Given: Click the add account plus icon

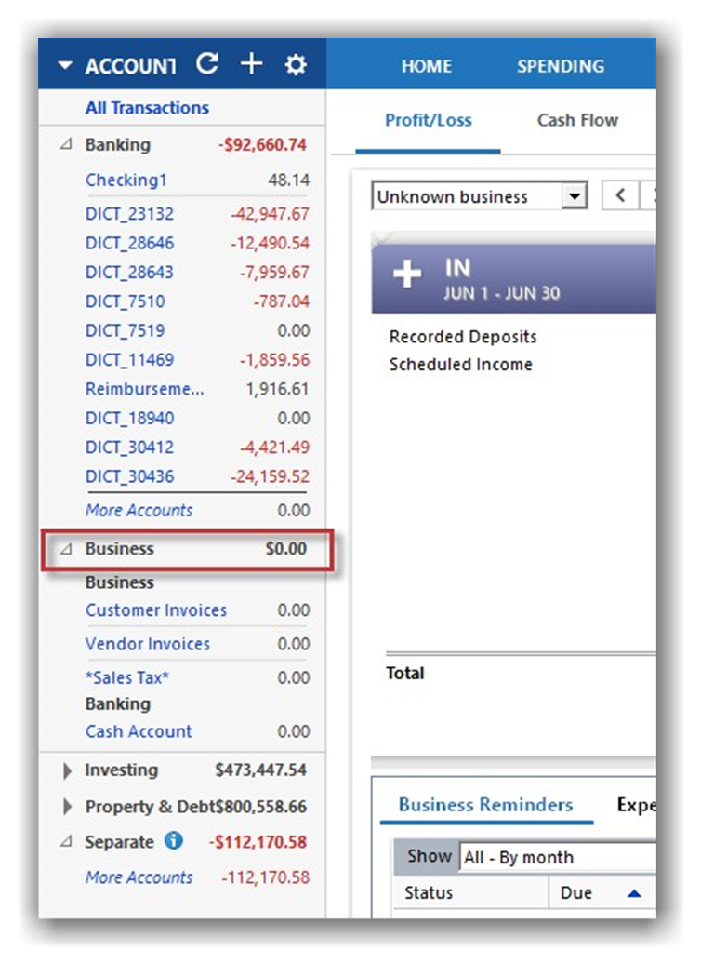Looking at the screenshot, I should pos(251,64).
